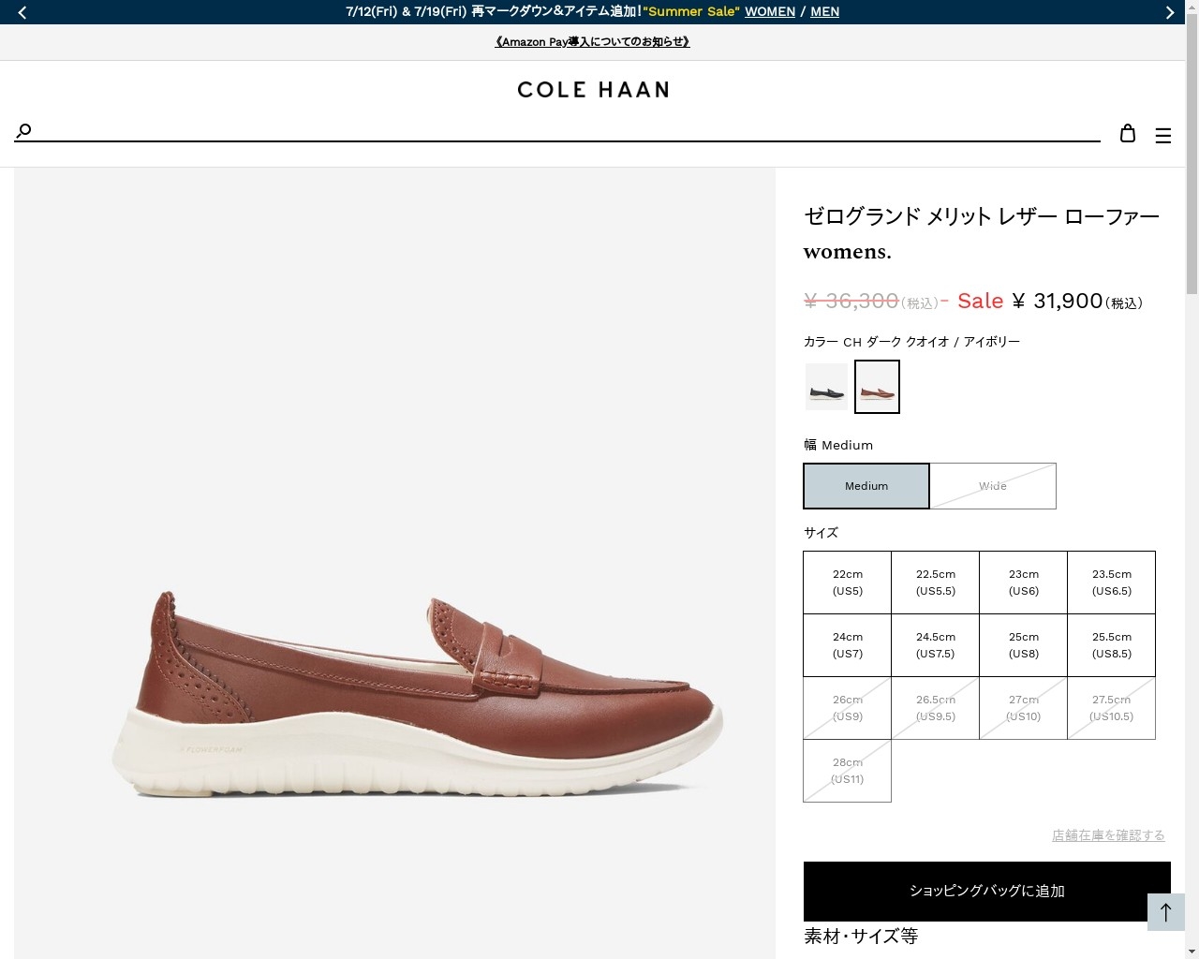Open the hamburger menu
This screenshot has width=1199, height=959.
[x=1163, y=136]
